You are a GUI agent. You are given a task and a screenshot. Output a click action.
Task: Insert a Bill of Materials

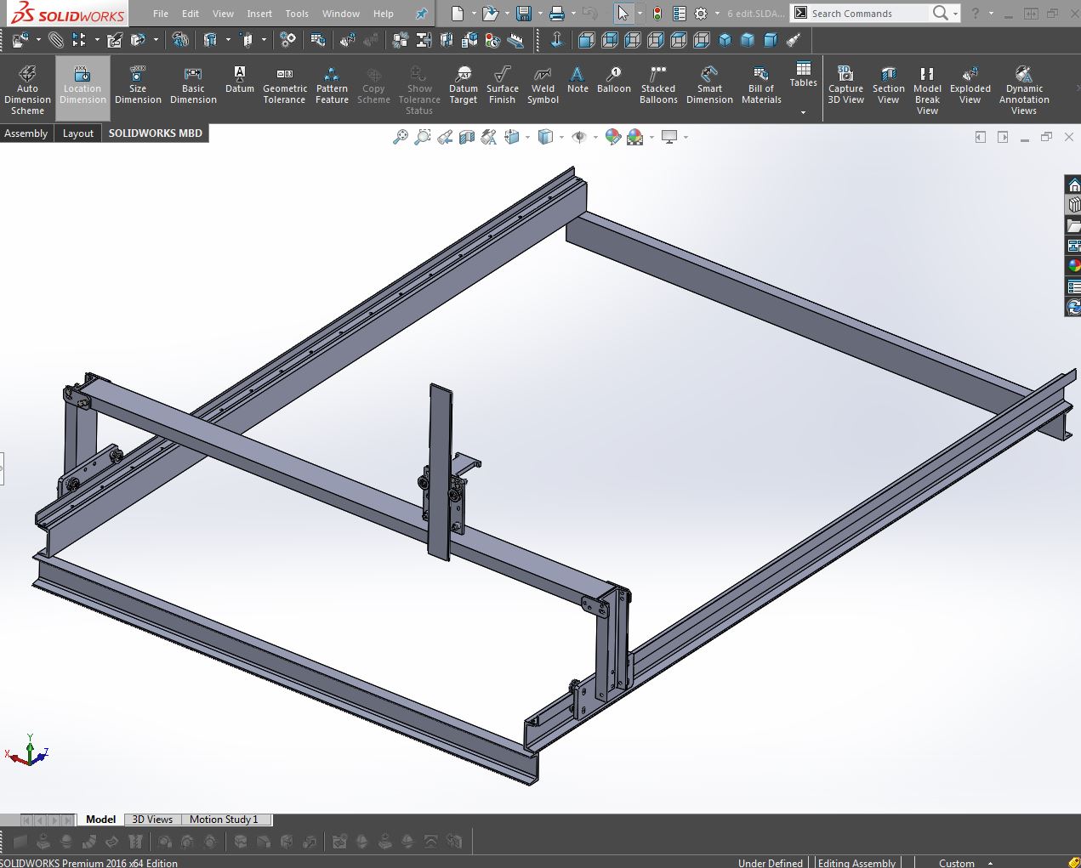pos(761,85)
